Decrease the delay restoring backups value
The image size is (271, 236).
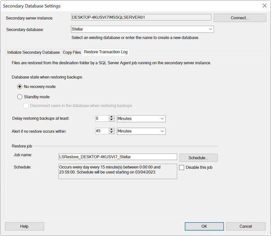(x=112, y=120)
